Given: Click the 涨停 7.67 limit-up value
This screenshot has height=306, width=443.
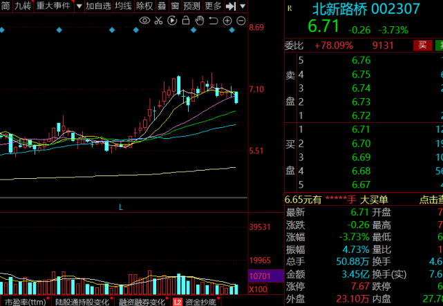Looking at the screenshot, I should [x=360, y=286].
